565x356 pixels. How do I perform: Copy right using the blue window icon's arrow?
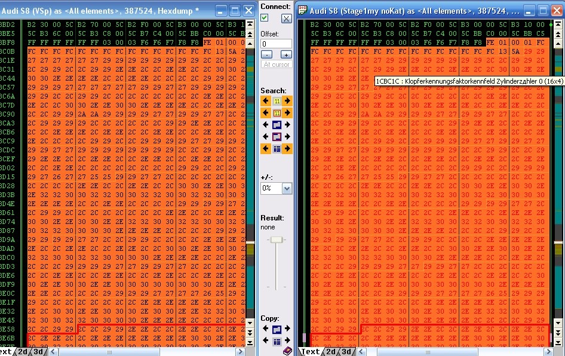tap(287, 329)
